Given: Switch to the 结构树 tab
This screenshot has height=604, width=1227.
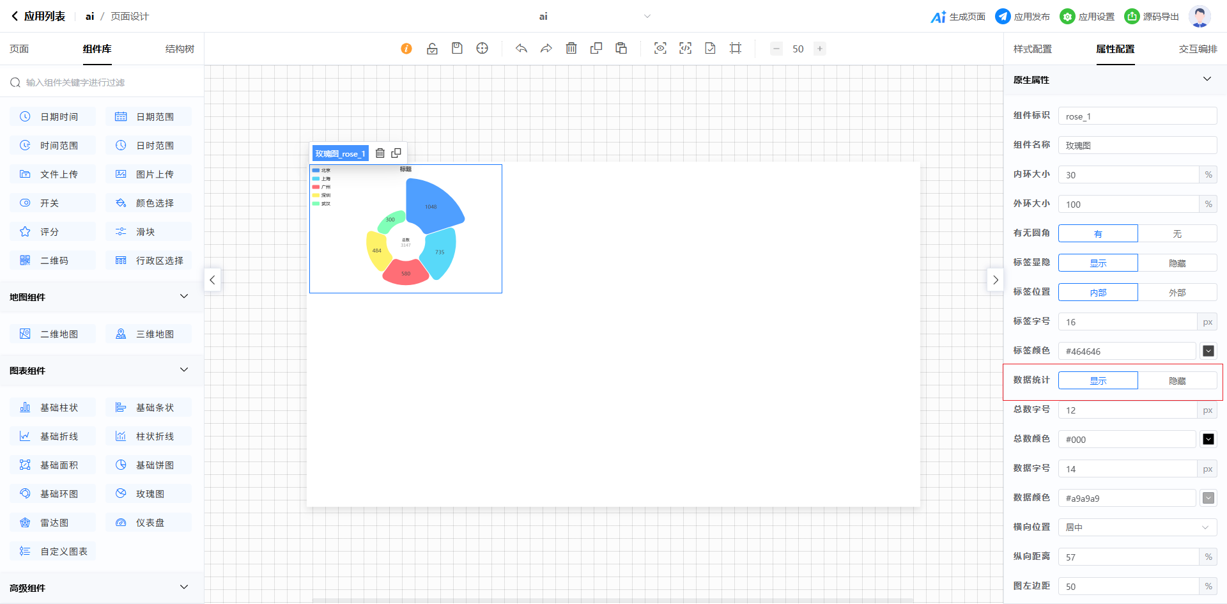Looking at the screenshot, I should click(180, 49).
